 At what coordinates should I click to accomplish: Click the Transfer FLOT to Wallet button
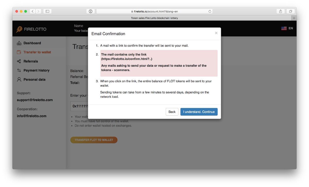coord(94,140)
